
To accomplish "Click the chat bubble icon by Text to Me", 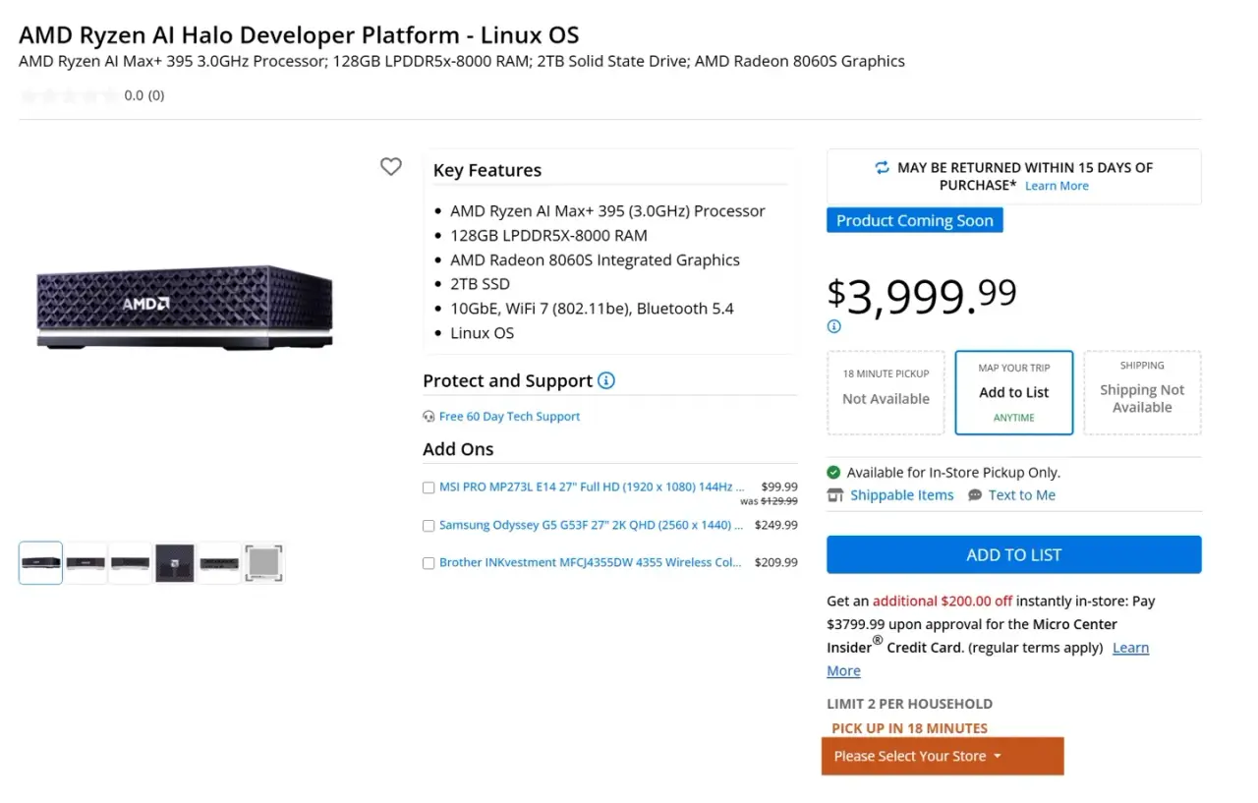I will coord(975,495).
